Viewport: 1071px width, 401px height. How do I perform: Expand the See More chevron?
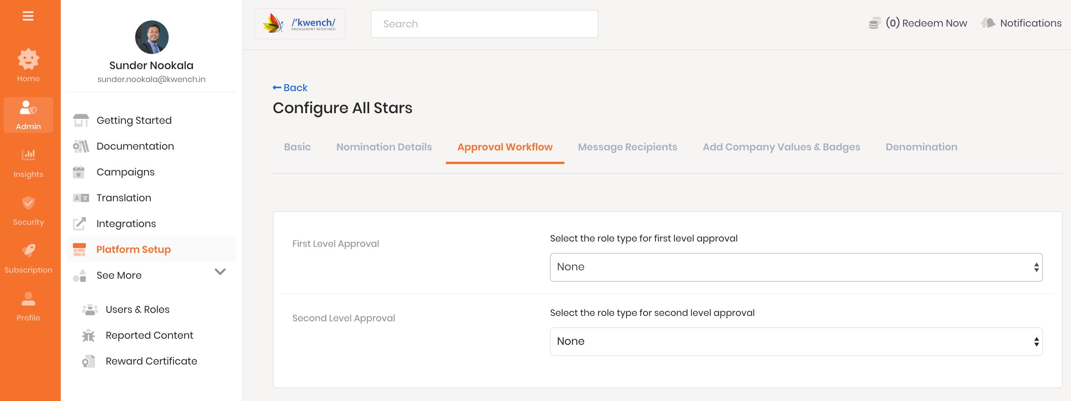tap(220, 272)
